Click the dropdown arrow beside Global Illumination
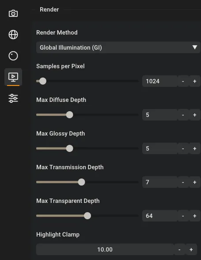201x260 pixels. (195, 47)
